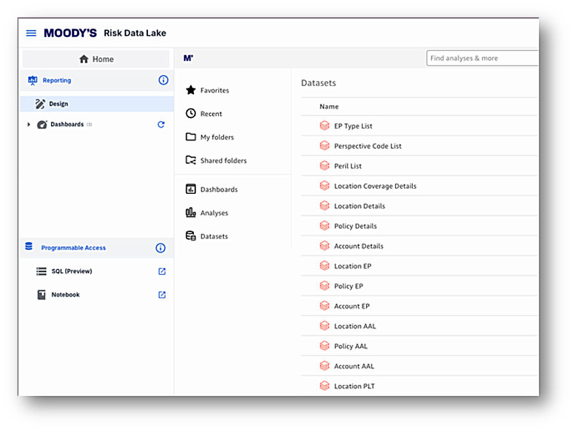This screenshot has height=431, width=574.
Task: Click the Shared folders icon
Action: pyautogui.click(x=191, y=160)
